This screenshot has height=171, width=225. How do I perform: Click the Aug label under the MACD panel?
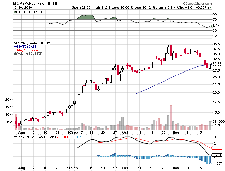[22, 168]
